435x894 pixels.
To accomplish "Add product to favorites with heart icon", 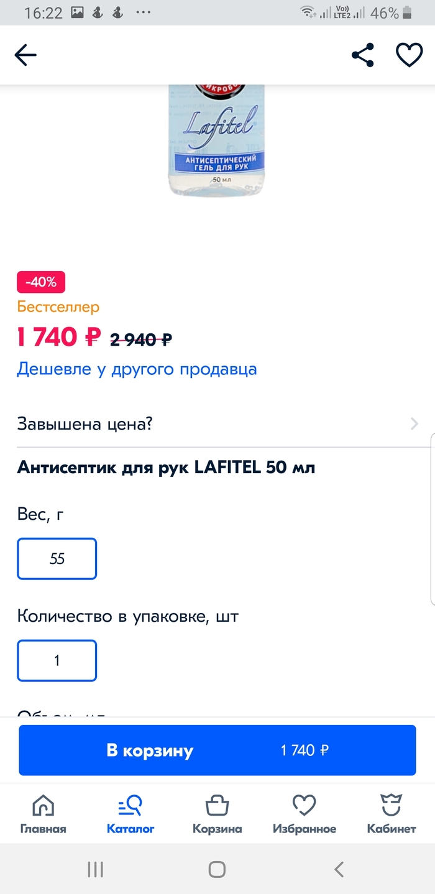I will (x=409, y=55).
